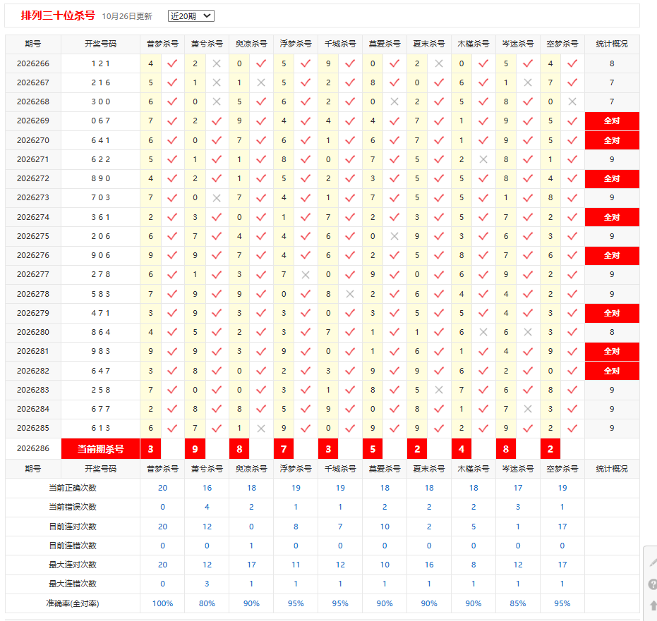Click the 当前期杀号 red label
The image size is (657, 621).
(100, 449)
